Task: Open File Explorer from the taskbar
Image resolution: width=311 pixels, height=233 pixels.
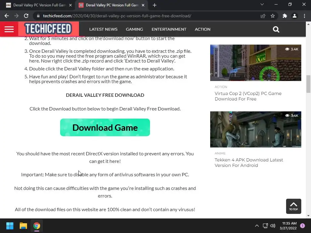Action: click(23, 226)
